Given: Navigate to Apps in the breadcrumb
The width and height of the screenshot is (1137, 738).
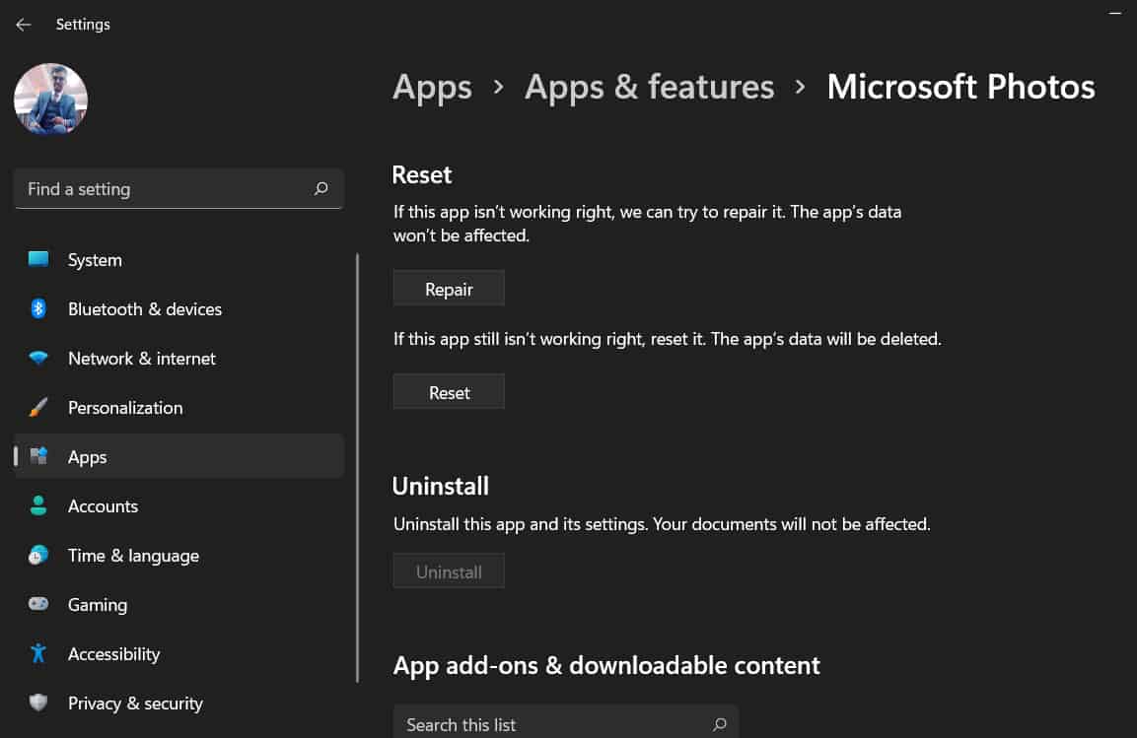Looking at the screenshot, I should (432, 87).
